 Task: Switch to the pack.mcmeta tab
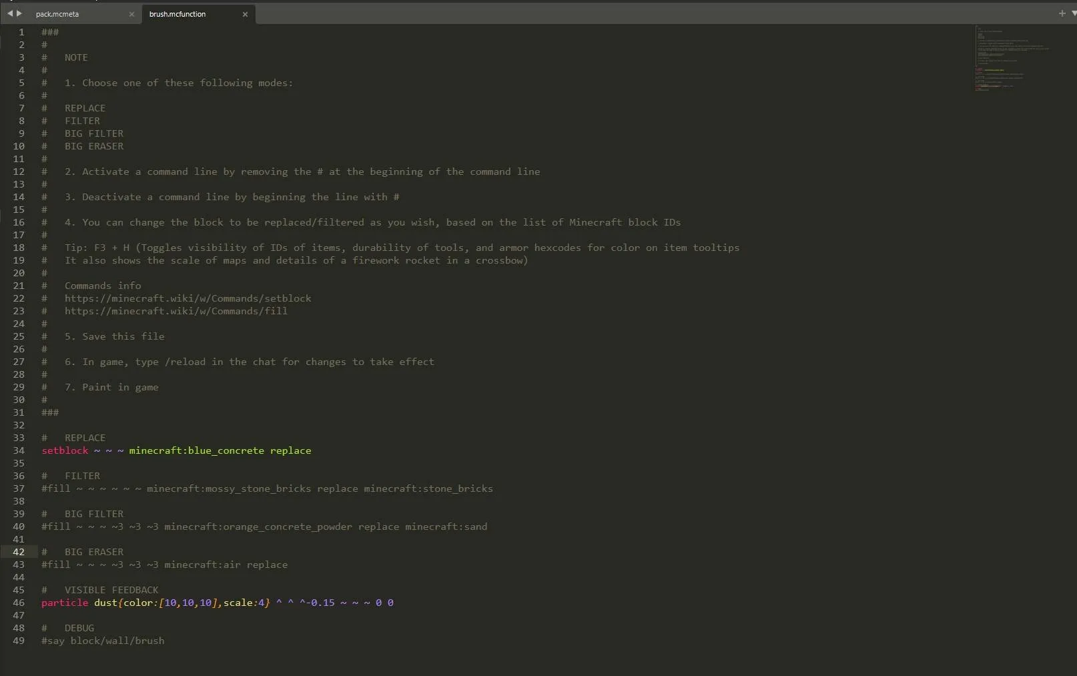point(57,14)
